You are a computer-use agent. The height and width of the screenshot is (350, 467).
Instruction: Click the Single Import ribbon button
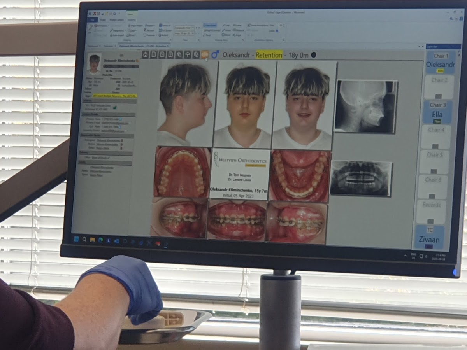[135, 25]
